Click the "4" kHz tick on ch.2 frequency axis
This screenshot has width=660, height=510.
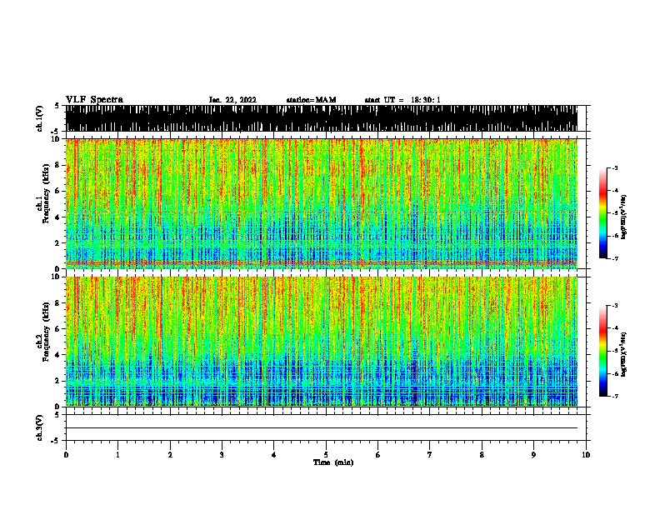[x=57, y=355]
